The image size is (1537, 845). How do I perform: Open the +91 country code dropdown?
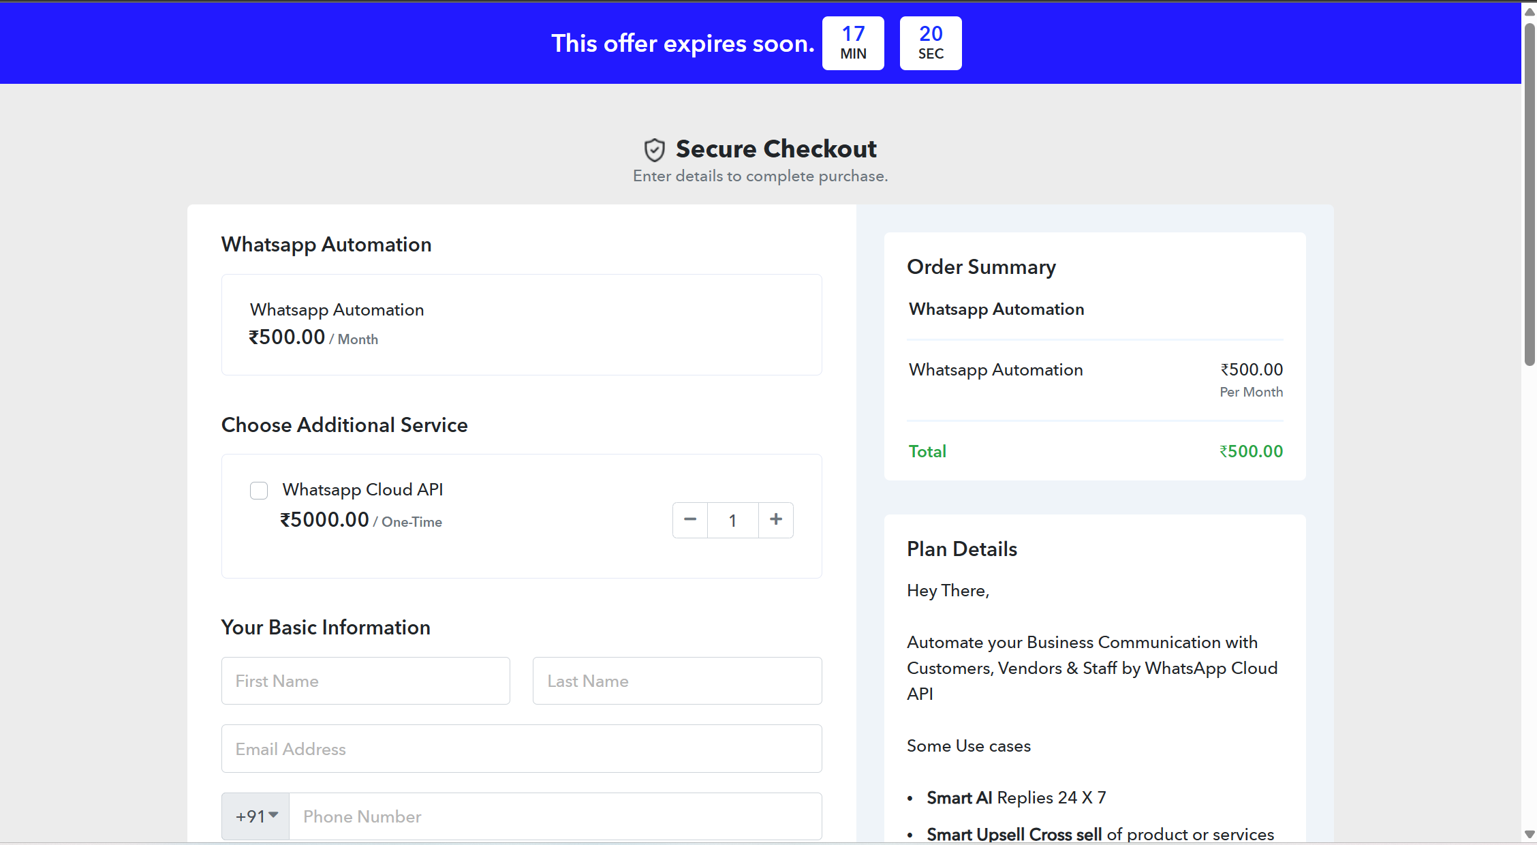coord(256,816)
